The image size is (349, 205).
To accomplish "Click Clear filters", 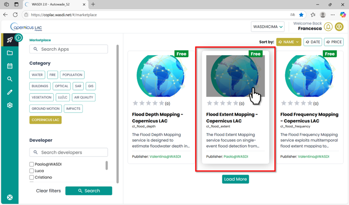I will 48,191.
